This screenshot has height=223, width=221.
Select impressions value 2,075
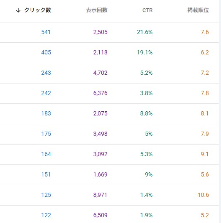[101, 113]
